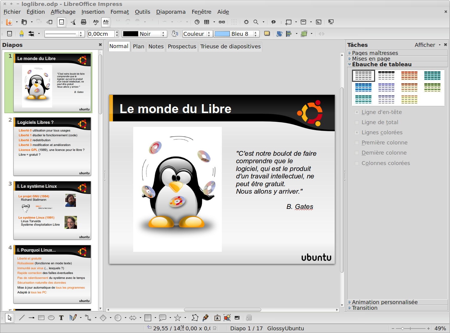
Task: Enable Colonnes colorées checkbox
Action: 357,163
